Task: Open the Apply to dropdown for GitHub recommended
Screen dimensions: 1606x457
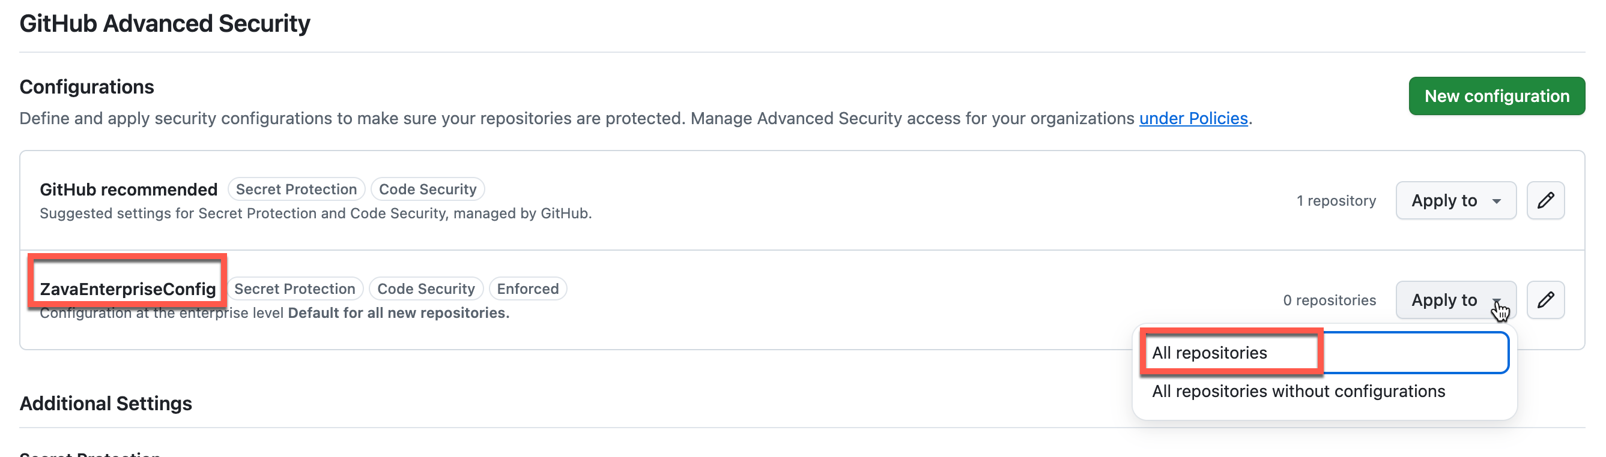Action: tap(1456, 200)
